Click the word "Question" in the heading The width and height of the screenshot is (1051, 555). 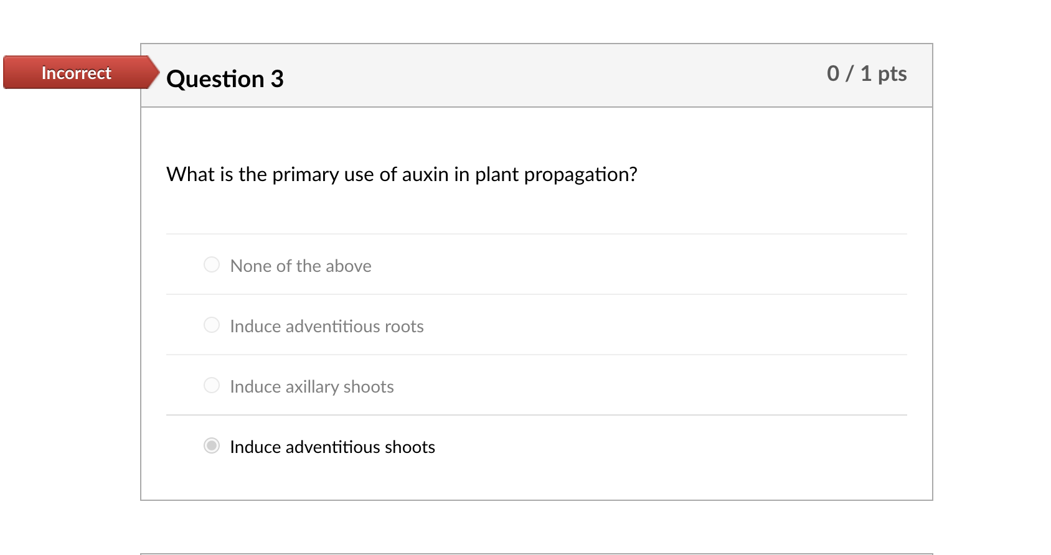coord(215,79)
